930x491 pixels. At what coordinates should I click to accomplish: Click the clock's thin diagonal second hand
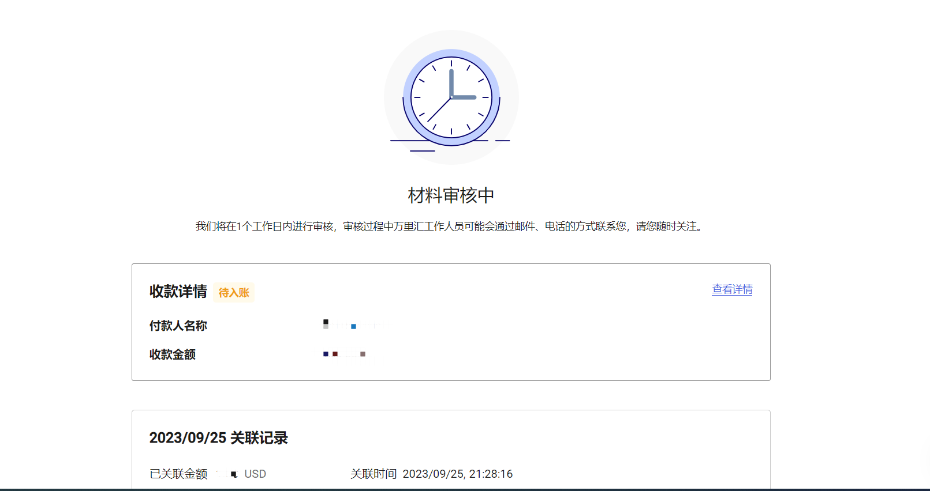tap(438, 111)
